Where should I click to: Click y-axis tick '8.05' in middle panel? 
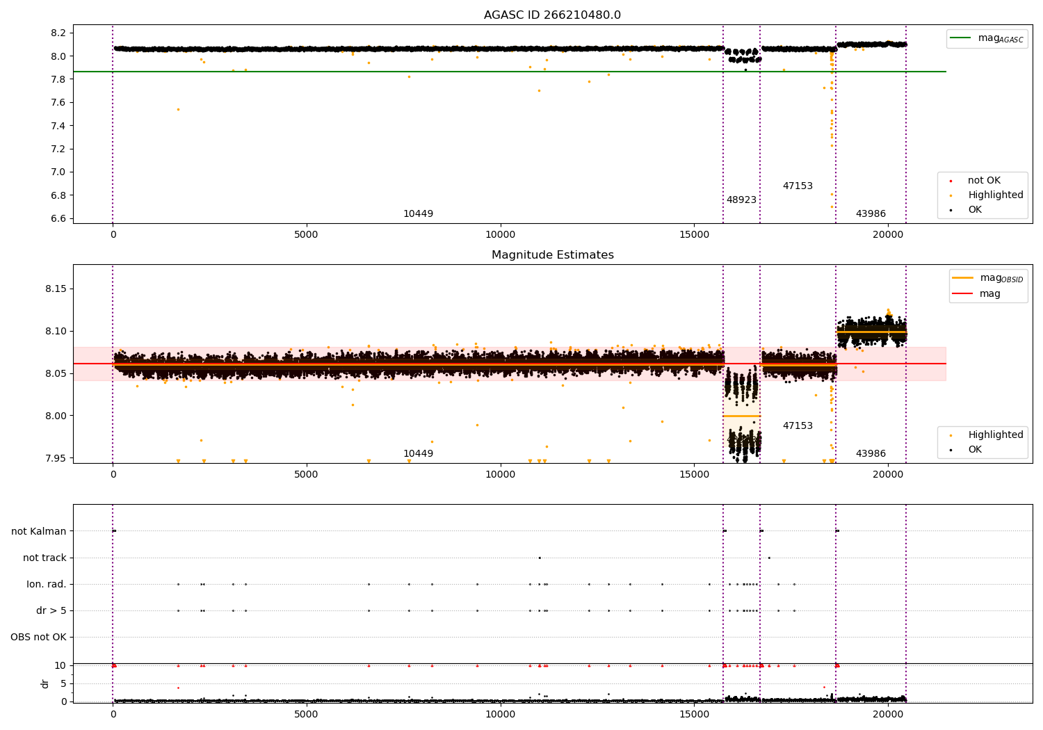(x=56, y=374)
